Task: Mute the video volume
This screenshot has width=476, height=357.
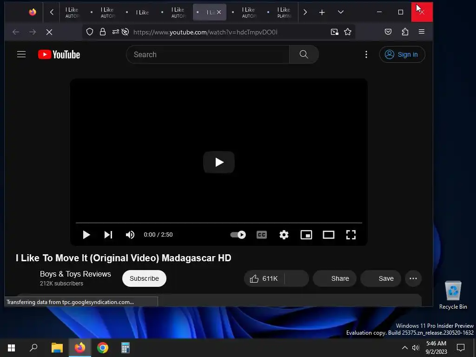Action: pyautogui.click(x=130, y=235)
